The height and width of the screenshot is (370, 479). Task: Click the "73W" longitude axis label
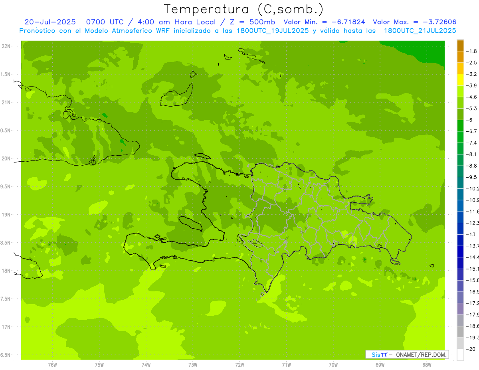193,364
